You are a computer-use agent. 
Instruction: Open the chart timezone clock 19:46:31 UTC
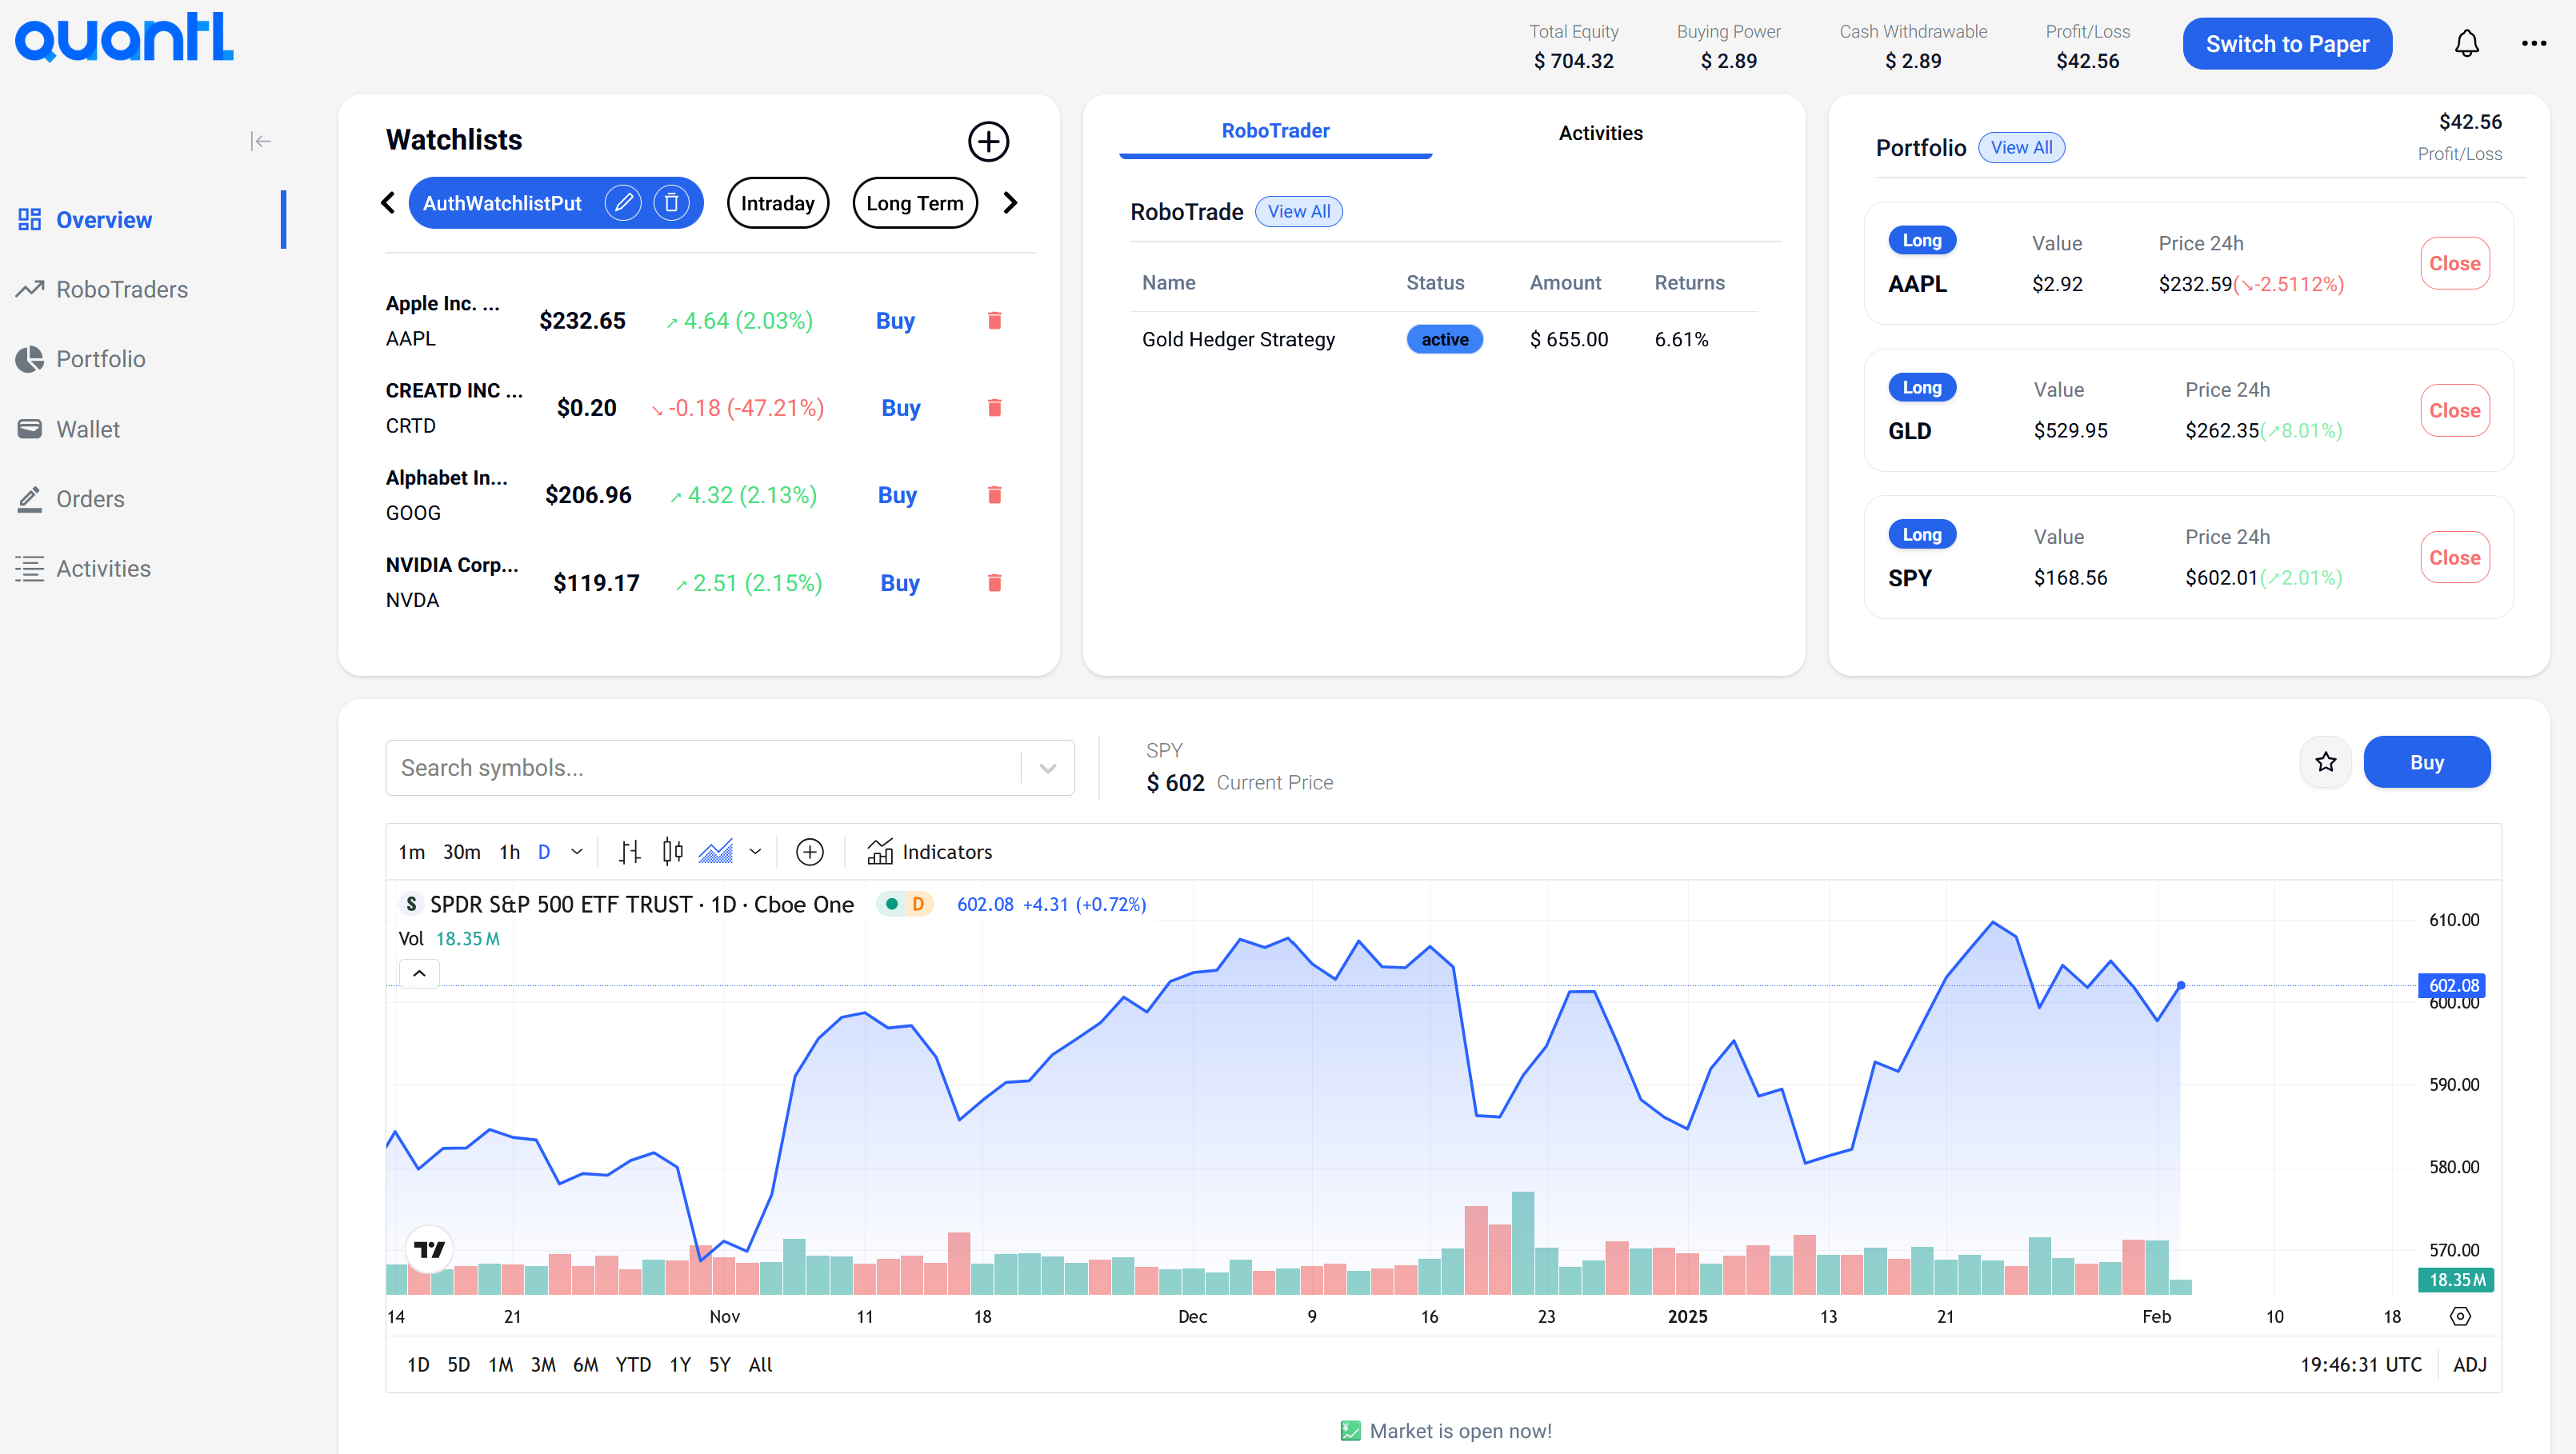[x=2360, y=1364]
